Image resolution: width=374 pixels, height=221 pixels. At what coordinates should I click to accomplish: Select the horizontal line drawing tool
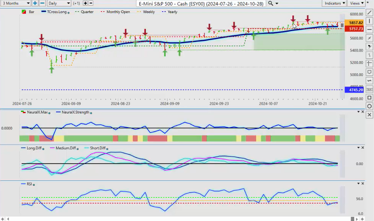point(369,30)
